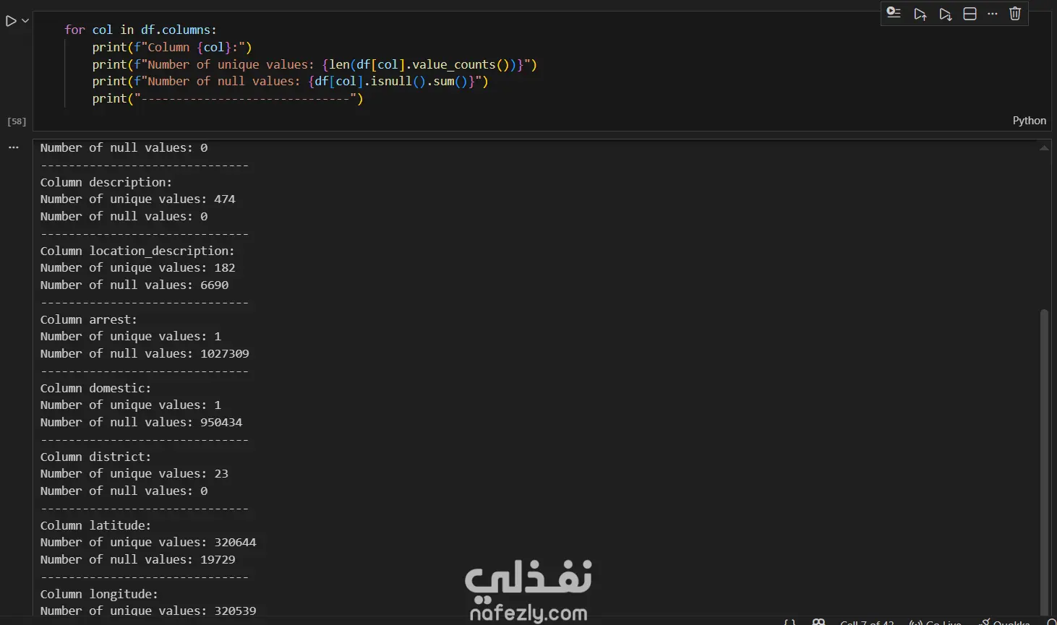Select the 'Column latitude:' output line
This screenshot has height=625, width=1057.
[96, 525]
